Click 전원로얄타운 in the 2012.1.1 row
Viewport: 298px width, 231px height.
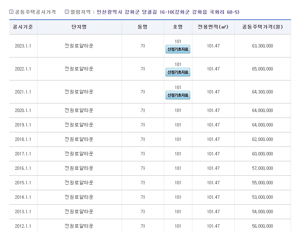coord(79,226)
